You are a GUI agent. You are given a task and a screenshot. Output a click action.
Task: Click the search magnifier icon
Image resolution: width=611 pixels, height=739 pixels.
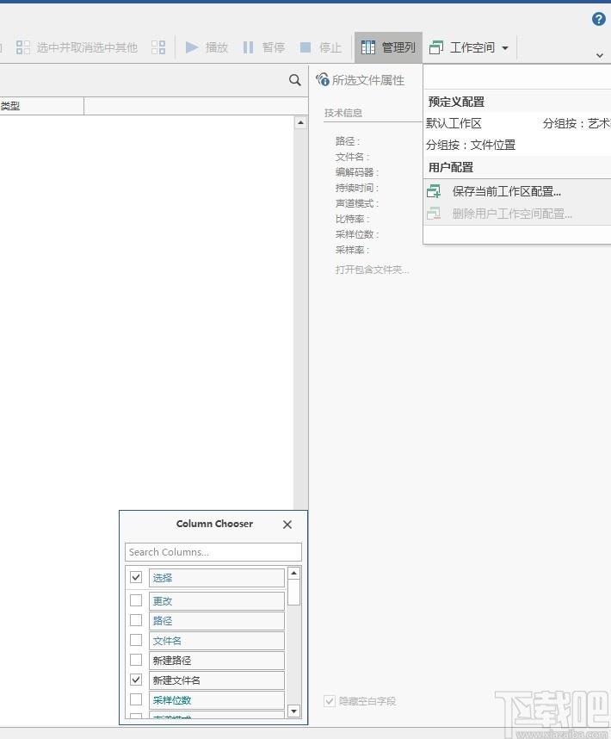294,80
